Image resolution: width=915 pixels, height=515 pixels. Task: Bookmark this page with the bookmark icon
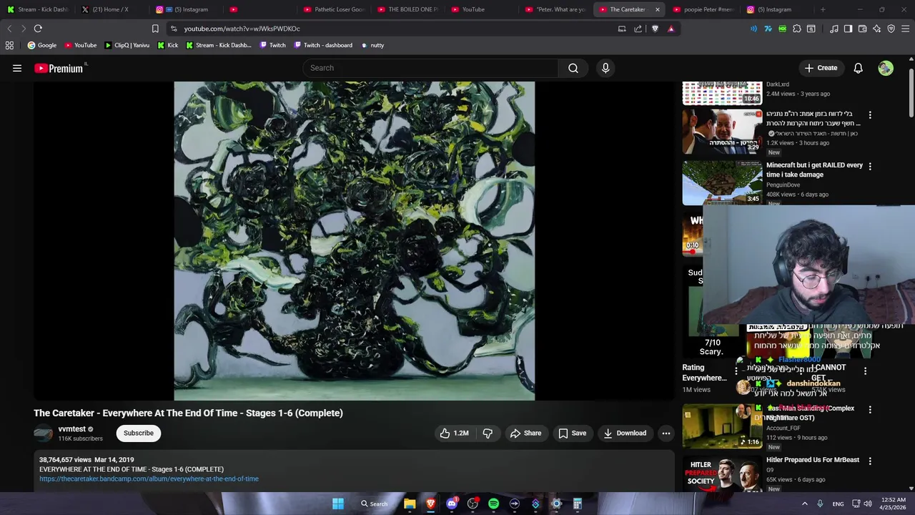click(x=155, y=29)
